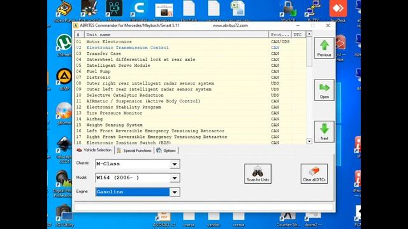Click the Next green down arrow button
This screenshot has width=408, height=229.
(324, 132)
